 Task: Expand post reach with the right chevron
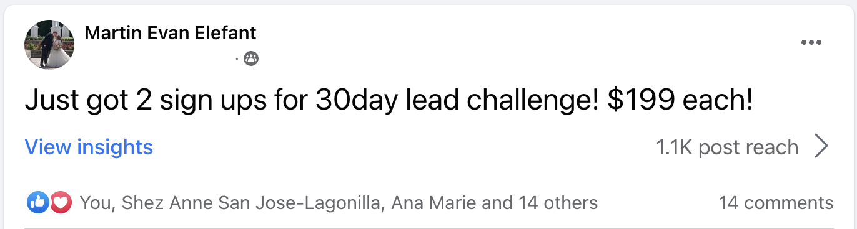click(x=823, y=147)
